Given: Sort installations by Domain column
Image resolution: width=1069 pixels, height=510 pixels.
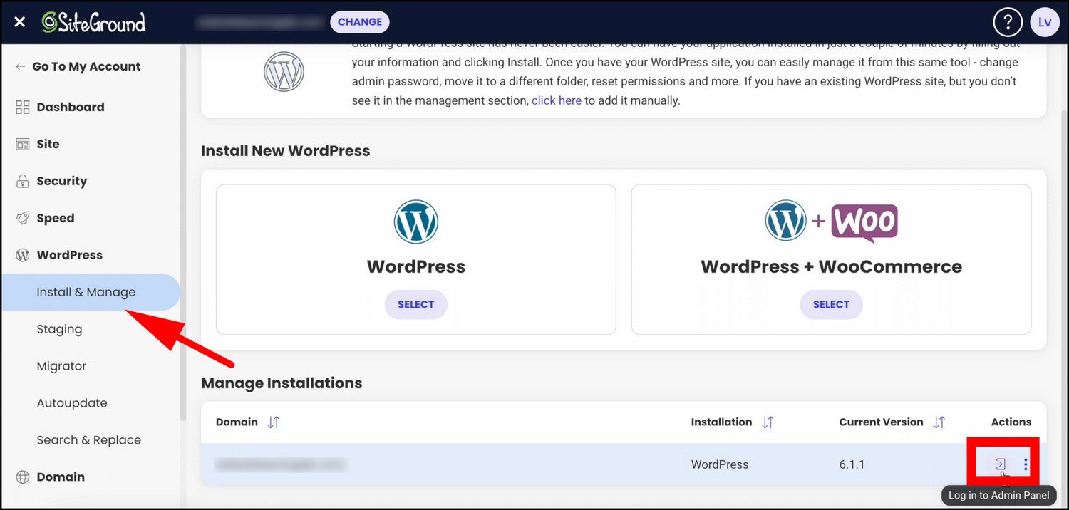Looking at the screenshot, I should click(273, 422).
